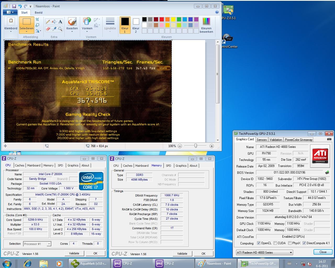Click OK in the left CPU-Z window
The height and width of the screenshot is (268, 335).
click(95, 253)
